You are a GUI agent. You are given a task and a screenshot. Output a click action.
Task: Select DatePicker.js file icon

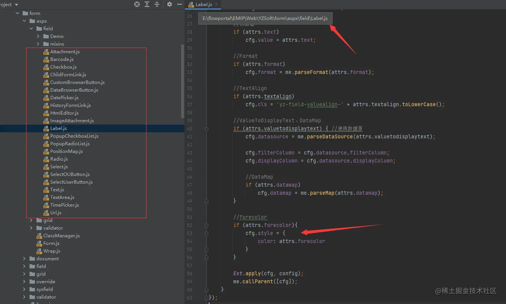(46, 98)
